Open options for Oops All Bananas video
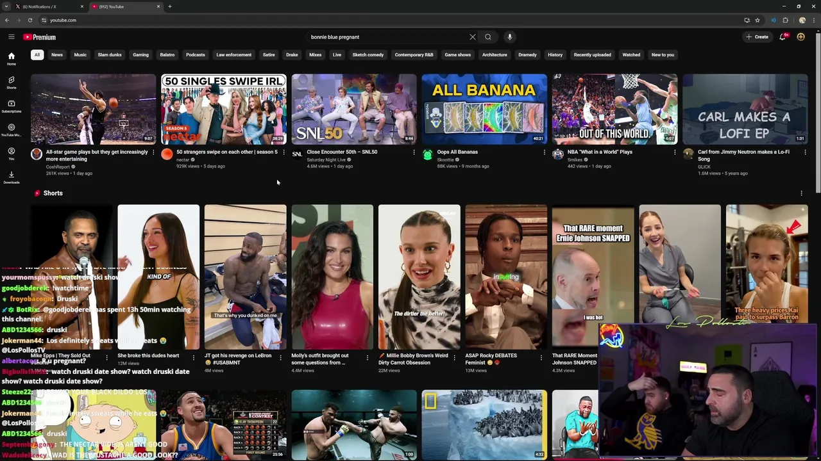The height and width of the screenshot is (461, 821). 545,152
